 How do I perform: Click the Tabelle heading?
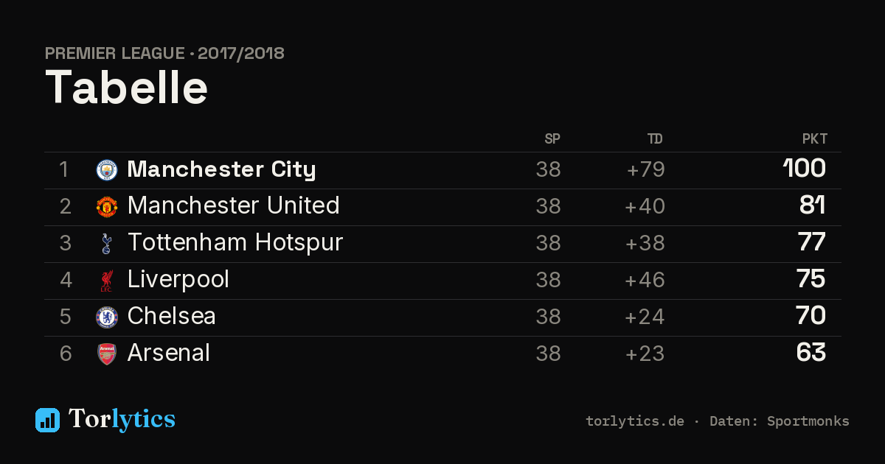127,88
